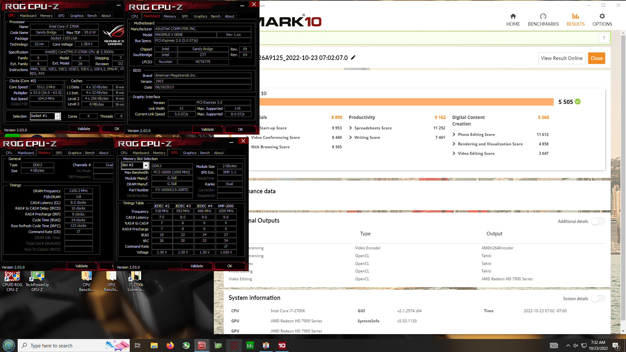Click the orange Close button
This screenshot has height=352, width=626.
point(596,58)
